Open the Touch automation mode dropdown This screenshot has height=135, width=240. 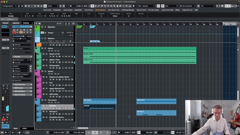pos(53,6)
